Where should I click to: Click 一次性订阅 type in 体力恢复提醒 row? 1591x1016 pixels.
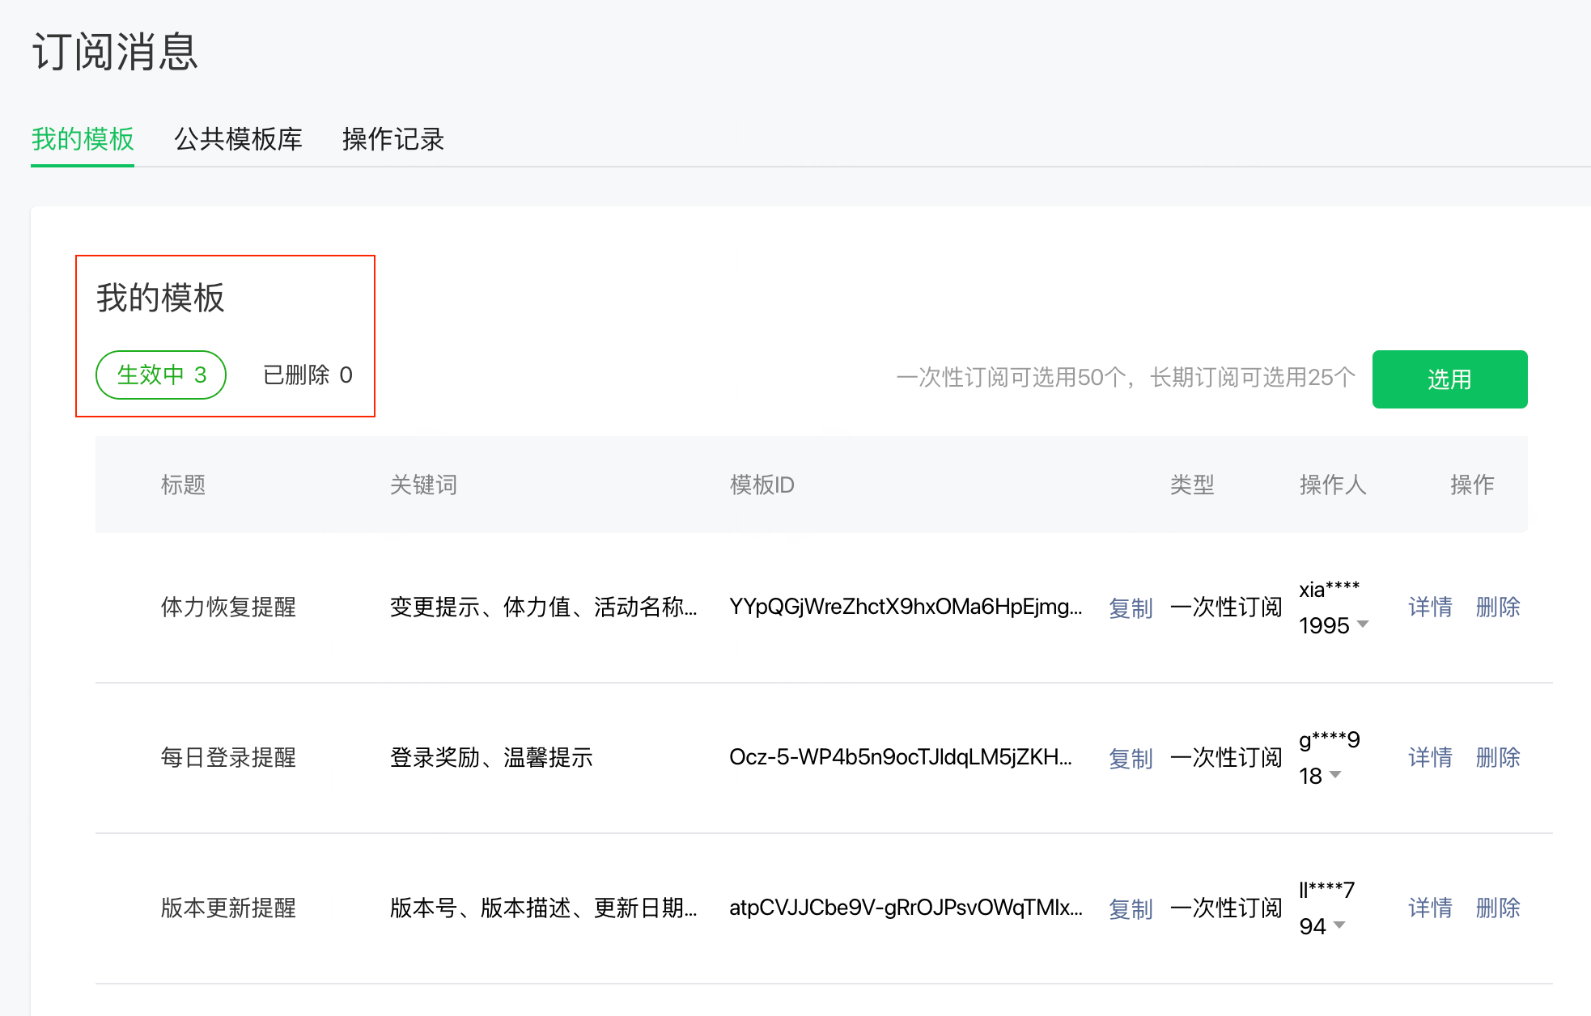click(1226, 607)
